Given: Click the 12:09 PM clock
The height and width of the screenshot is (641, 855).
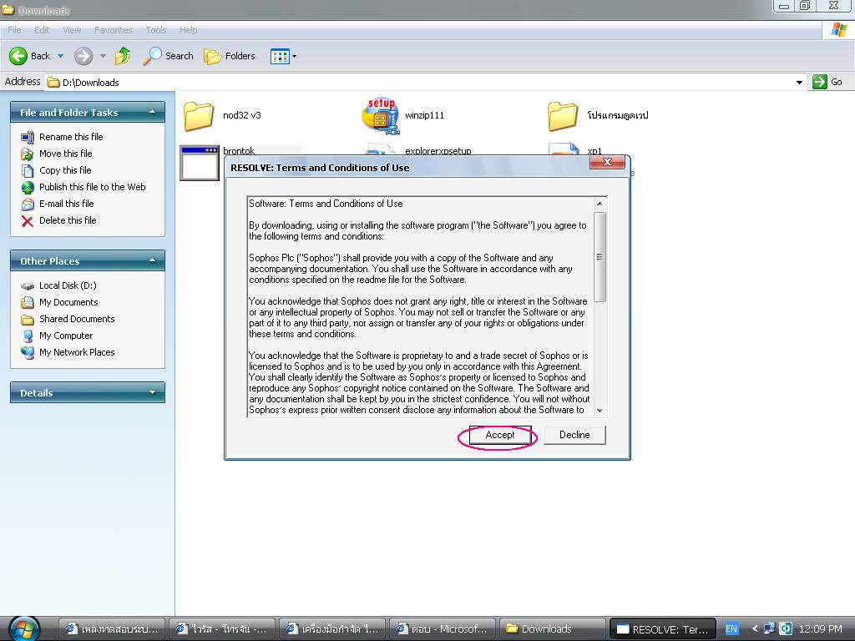Looking at the screenshot, I should [820, 628].
